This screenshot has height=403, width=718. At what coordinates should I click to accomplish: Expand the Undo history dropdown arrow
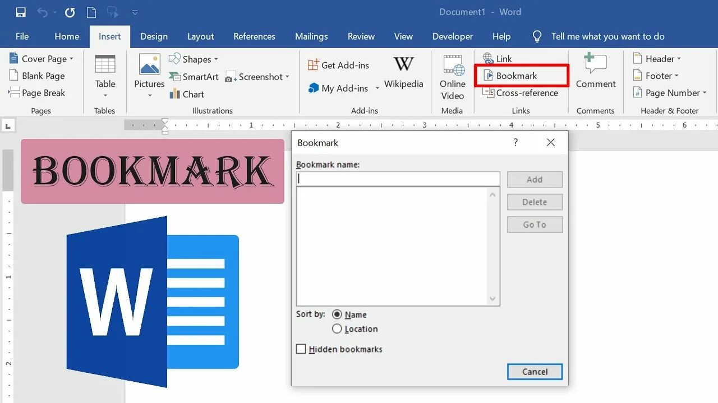point(54,12)
